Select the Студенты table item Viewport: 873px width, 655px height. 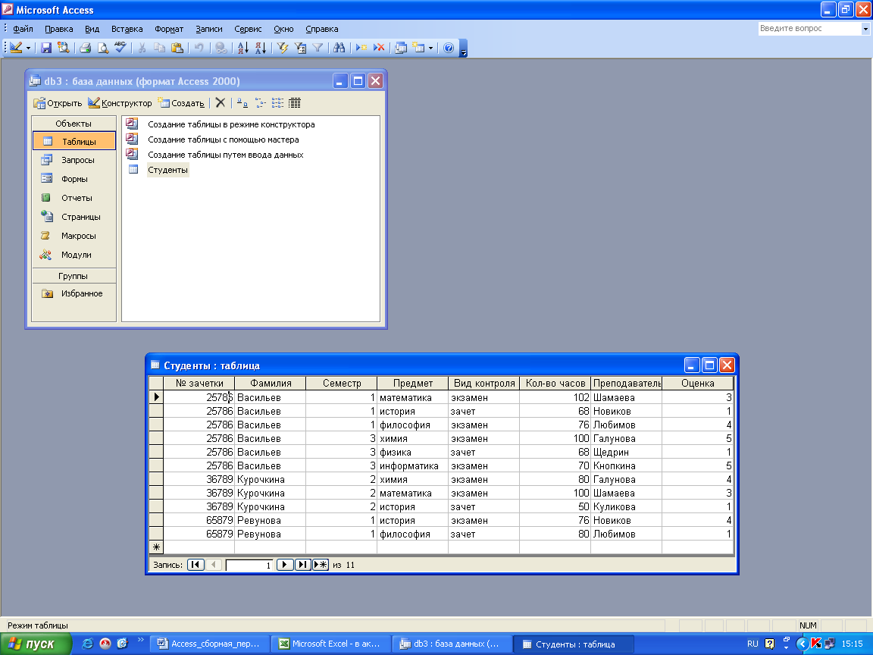[x=167, y=170]
